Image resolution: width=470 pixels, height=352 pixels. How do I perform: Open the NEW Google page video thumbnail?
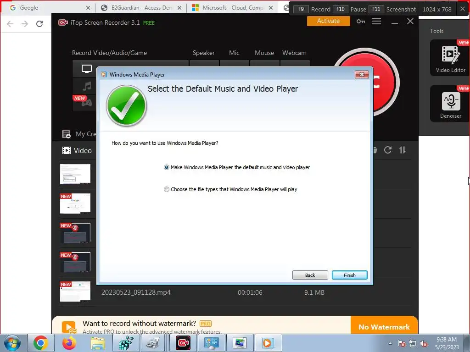point(75,203)
